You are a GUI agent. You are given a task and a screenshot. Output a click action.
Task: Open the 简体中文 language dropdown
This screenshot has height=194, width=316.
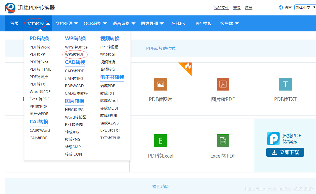click(305, 8)
